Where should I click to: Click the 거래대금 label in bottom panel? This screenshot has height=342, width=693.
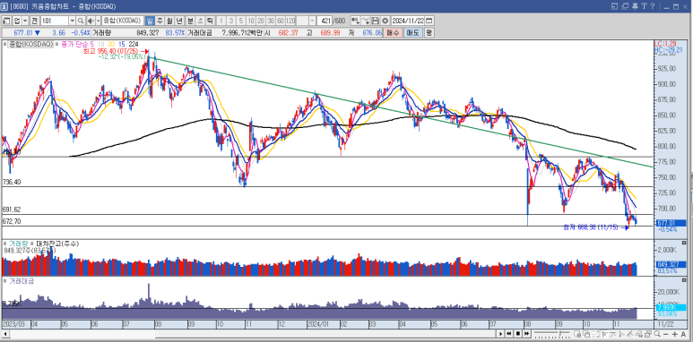tap(22, 280)
